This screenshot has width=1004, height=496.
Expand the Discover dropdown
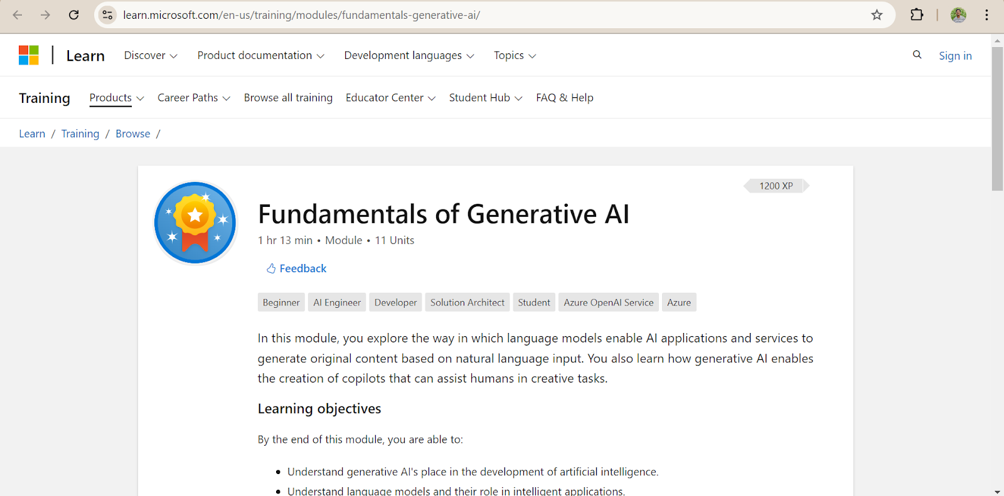pos(151,55)
